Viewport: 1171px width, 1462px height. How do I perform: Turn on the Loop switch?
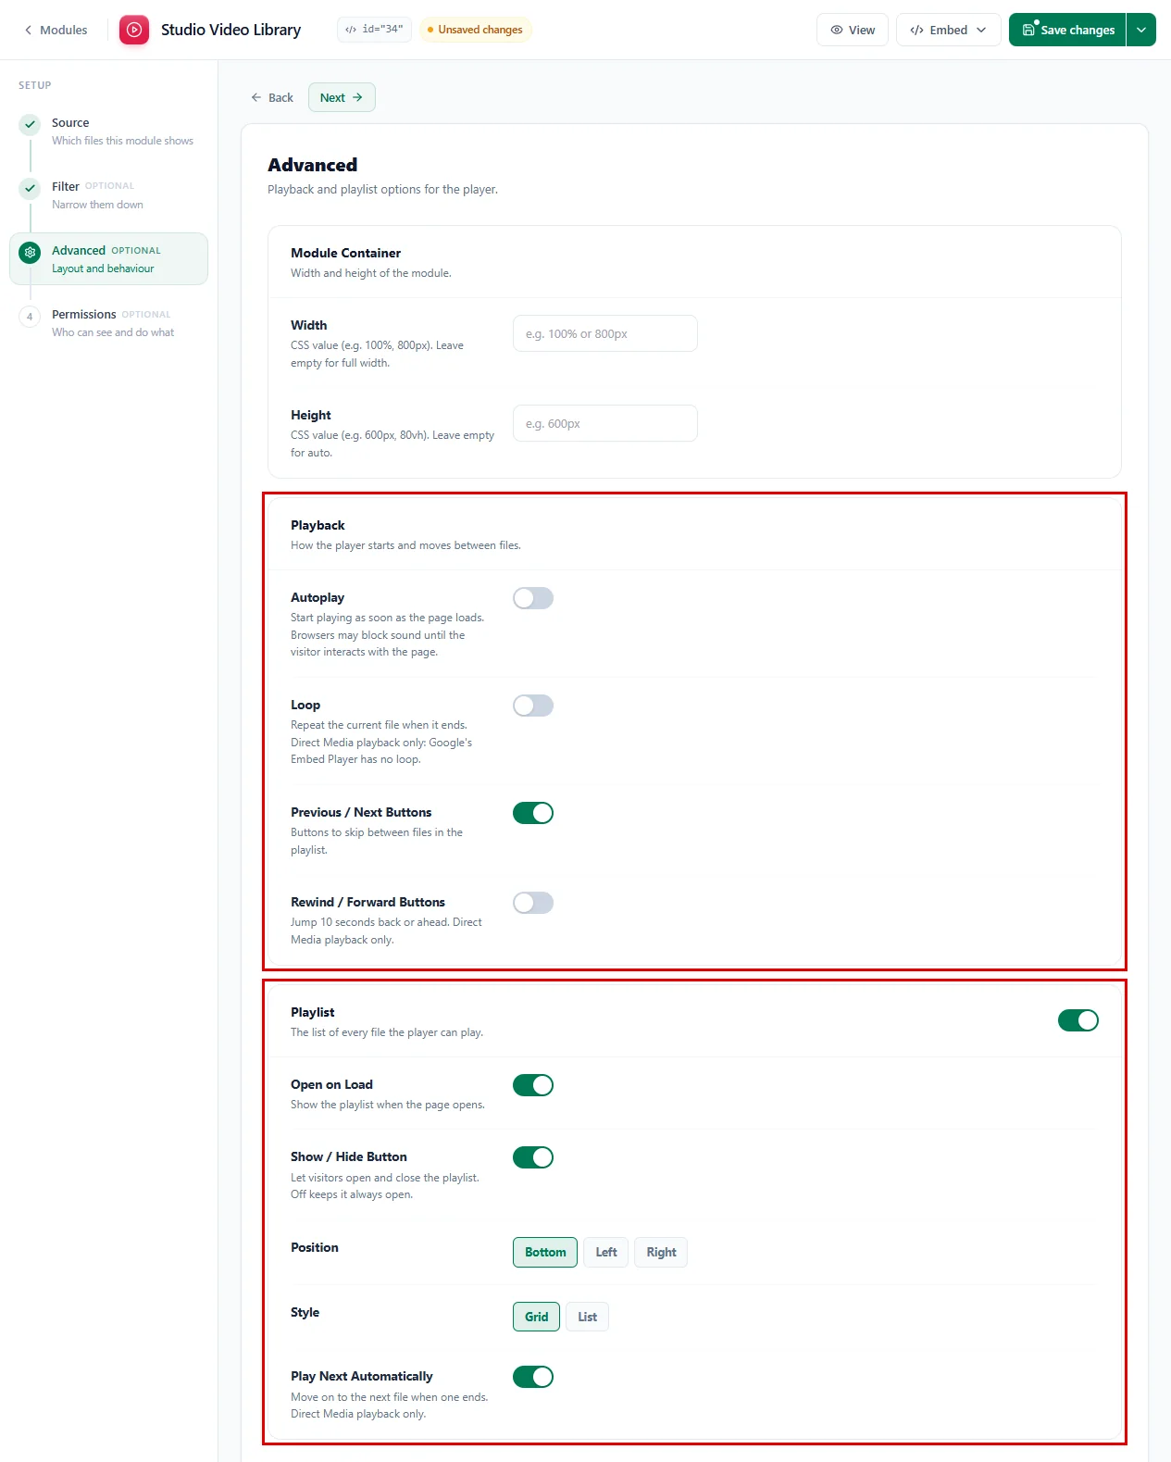533,706
